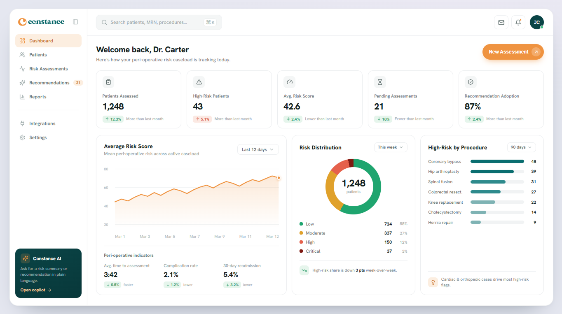Click the lightbulb insight icon
562x314 pixels.
[x=433, y=282]
